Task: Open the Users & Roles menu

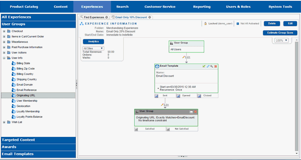Action: tap(238, 7)
